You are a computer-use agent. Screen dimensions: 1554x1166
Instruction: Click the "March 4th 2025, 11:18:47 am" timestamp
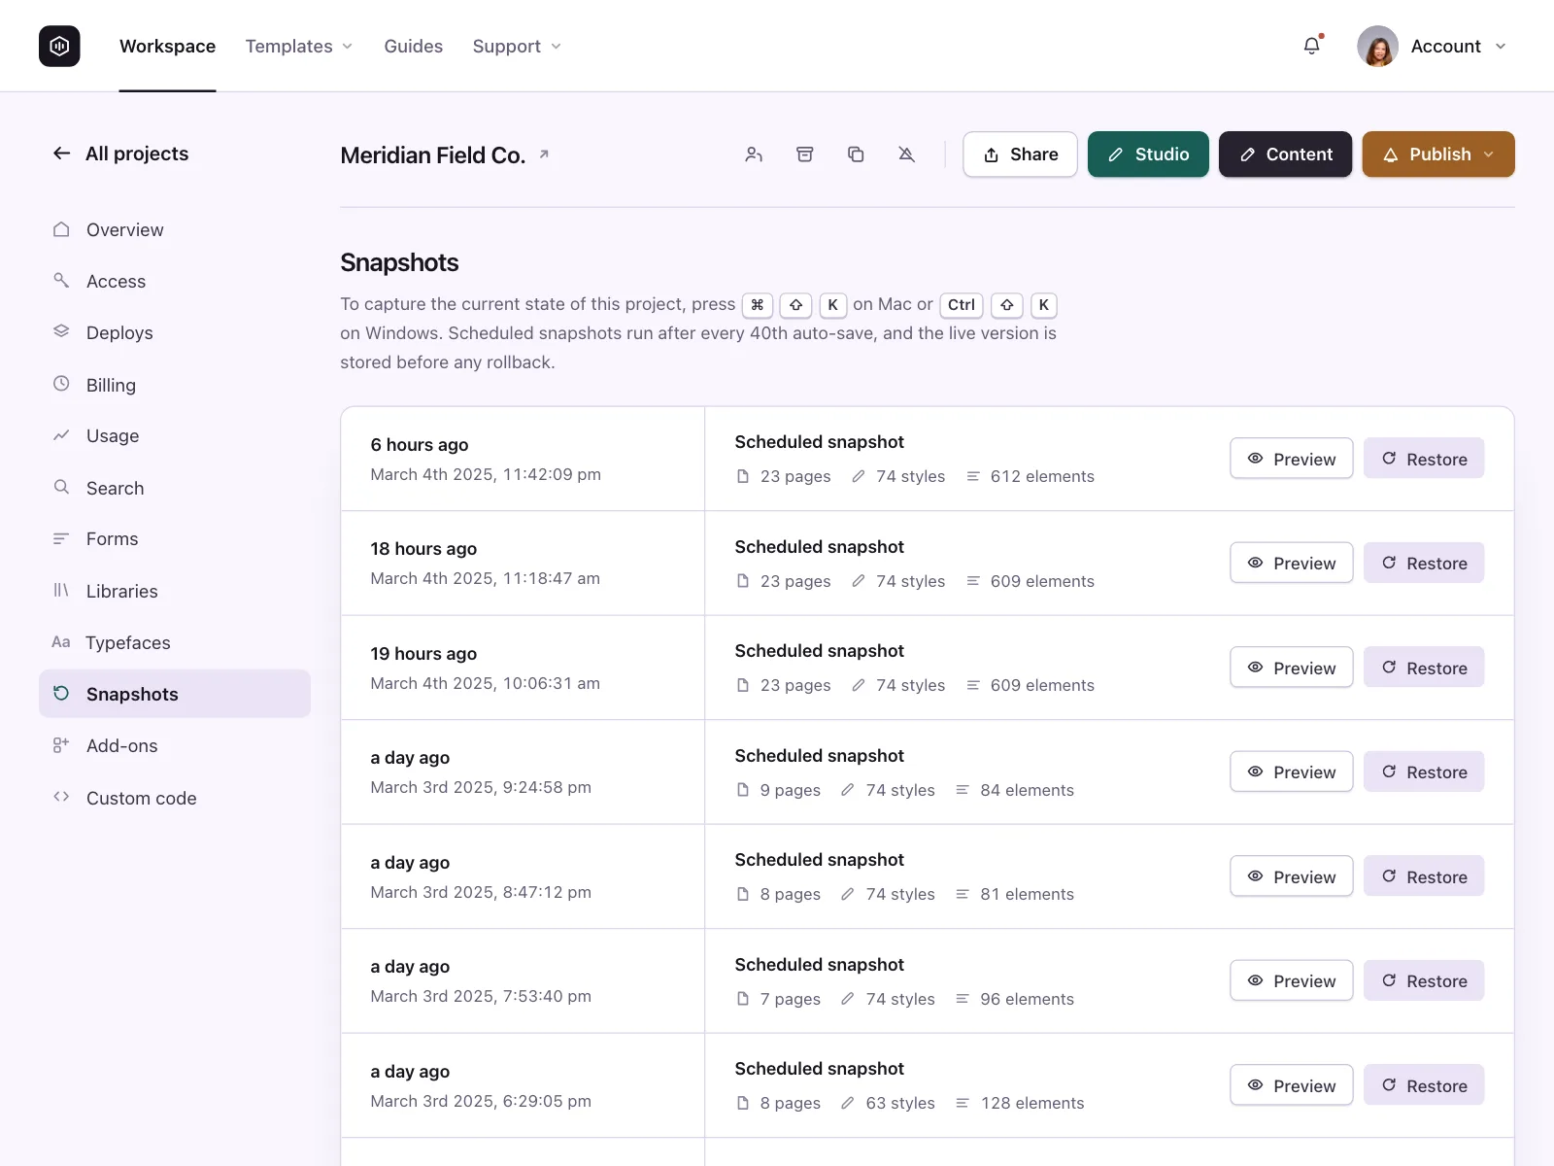click(x=485, y=578)
